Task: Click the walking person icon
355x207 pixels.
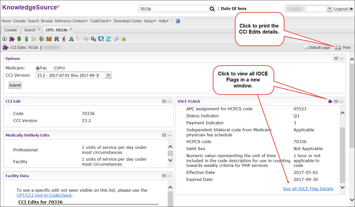Action: tap(64, 39)
